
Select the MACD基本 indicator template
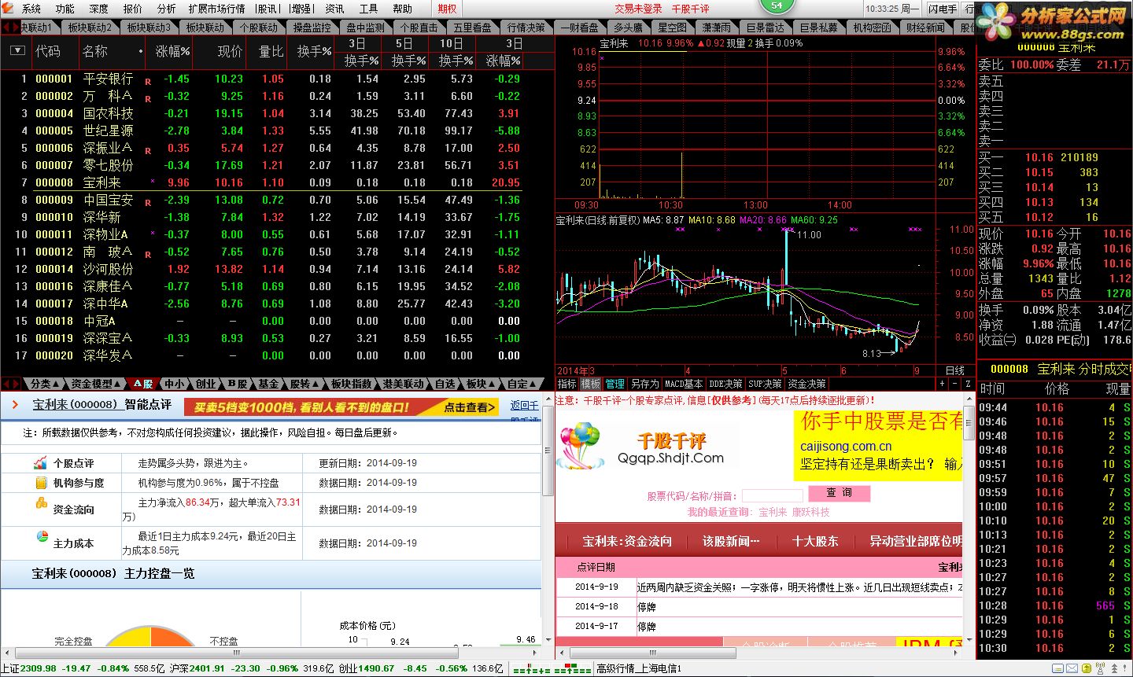click(684, 384)
